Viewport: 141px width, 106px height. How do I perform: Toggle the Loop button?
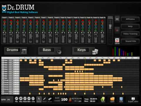point(33,98)
